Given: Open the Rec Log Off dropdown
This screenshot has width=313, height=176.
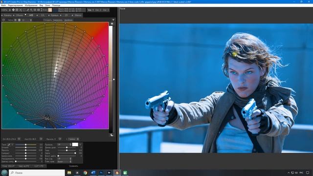Looking at the screenshot, I should point(64,158).
